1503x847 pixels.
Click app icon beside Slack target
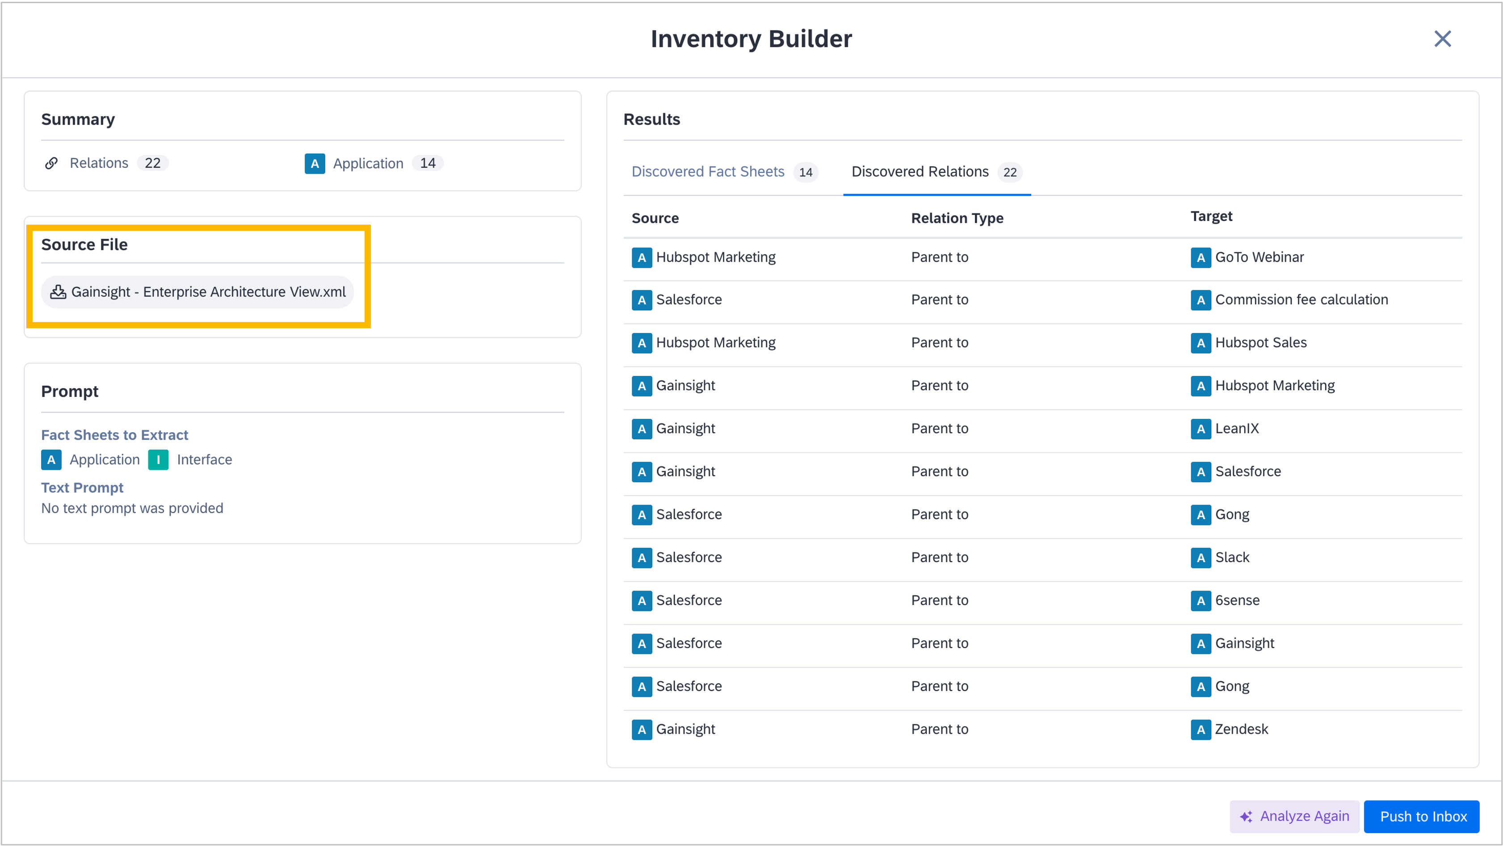coord(1201,558)
